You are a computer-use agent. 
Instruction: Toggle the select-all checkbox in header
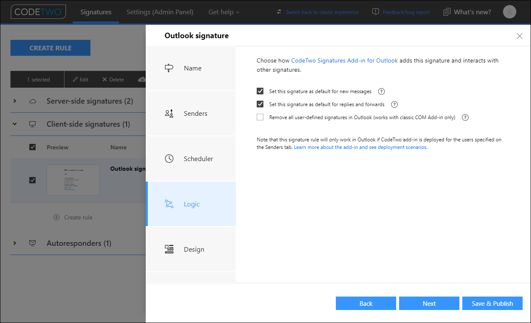pos(32,147)
